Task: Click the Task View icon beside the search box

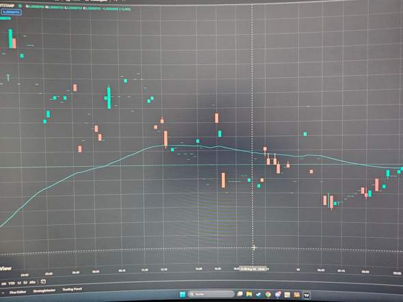Action: pos(240,294)
